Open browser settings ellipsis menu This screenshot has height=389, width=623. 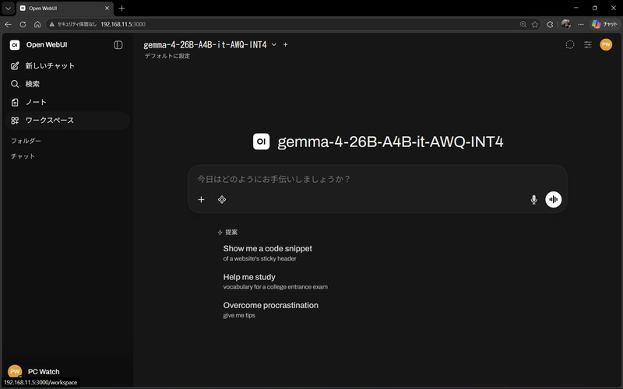(x=581, y=24)
